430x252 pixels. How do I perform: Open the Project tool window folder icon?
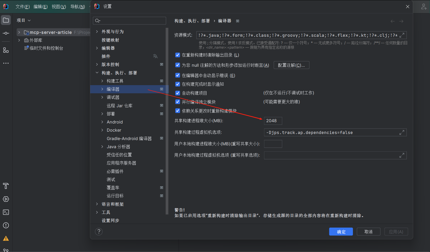pos(6,20)
